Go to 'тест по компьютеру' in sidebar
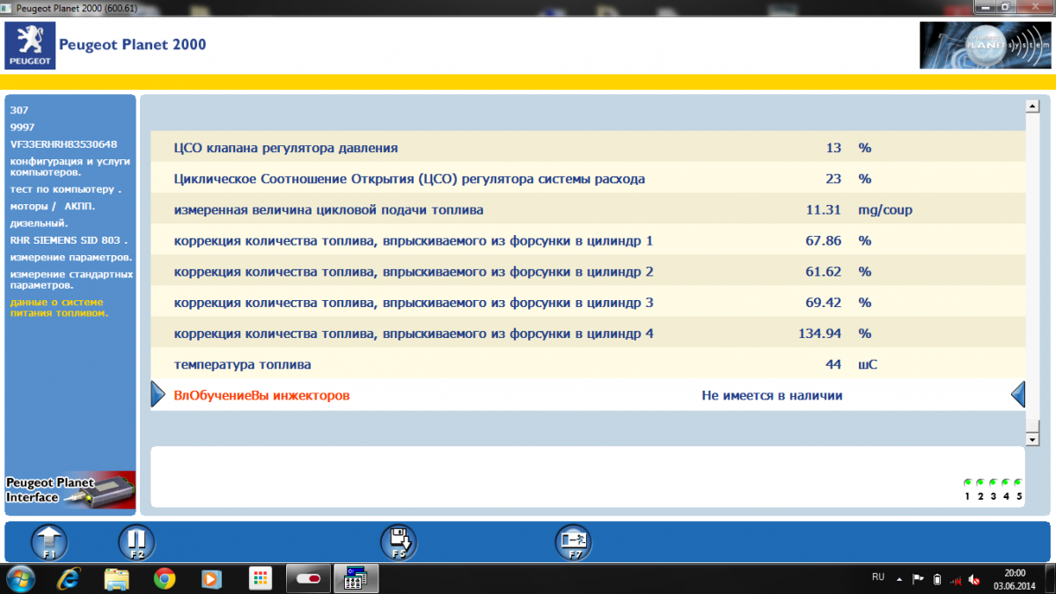The image size is (1056, 594). pos(65,189)
